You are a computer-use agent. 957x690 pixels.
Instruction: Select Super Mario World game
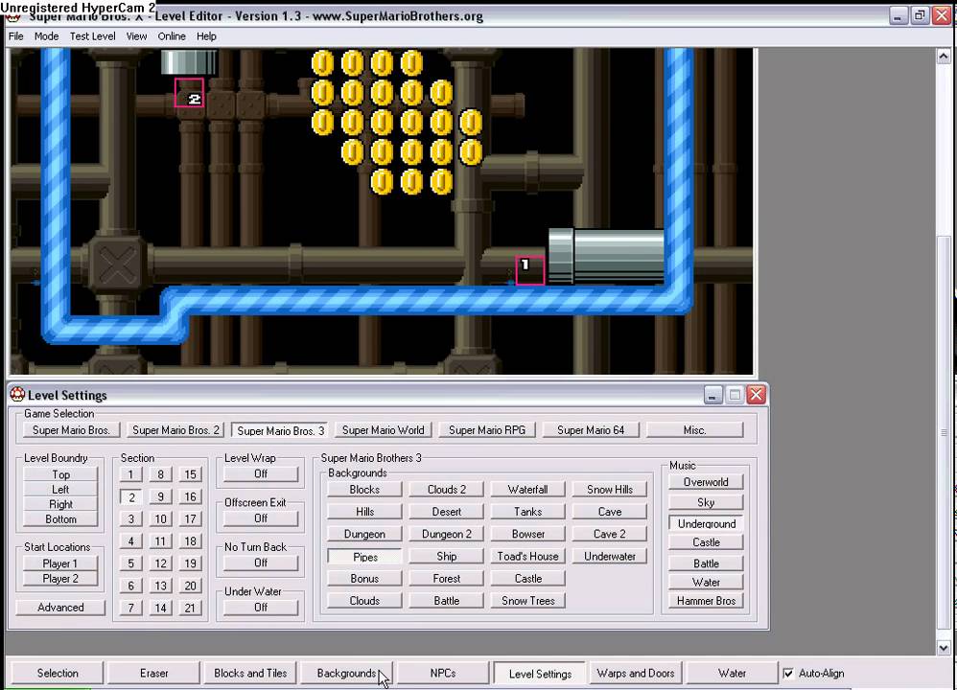coord(383,430)
